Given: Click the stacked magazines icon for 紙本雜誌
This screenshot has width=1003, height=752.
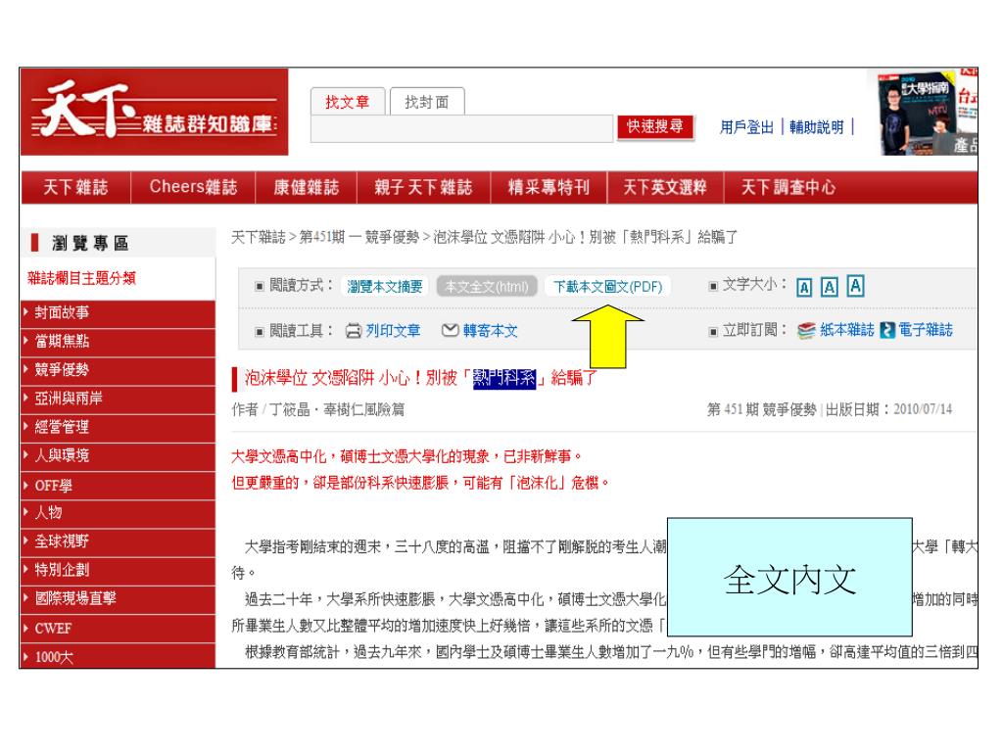Looking at the screenshot, I should coord(807,330).
